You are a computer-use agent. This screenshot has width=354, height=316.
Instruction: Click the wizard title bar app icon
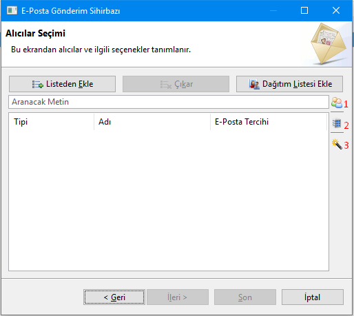(x=12, y=10)
